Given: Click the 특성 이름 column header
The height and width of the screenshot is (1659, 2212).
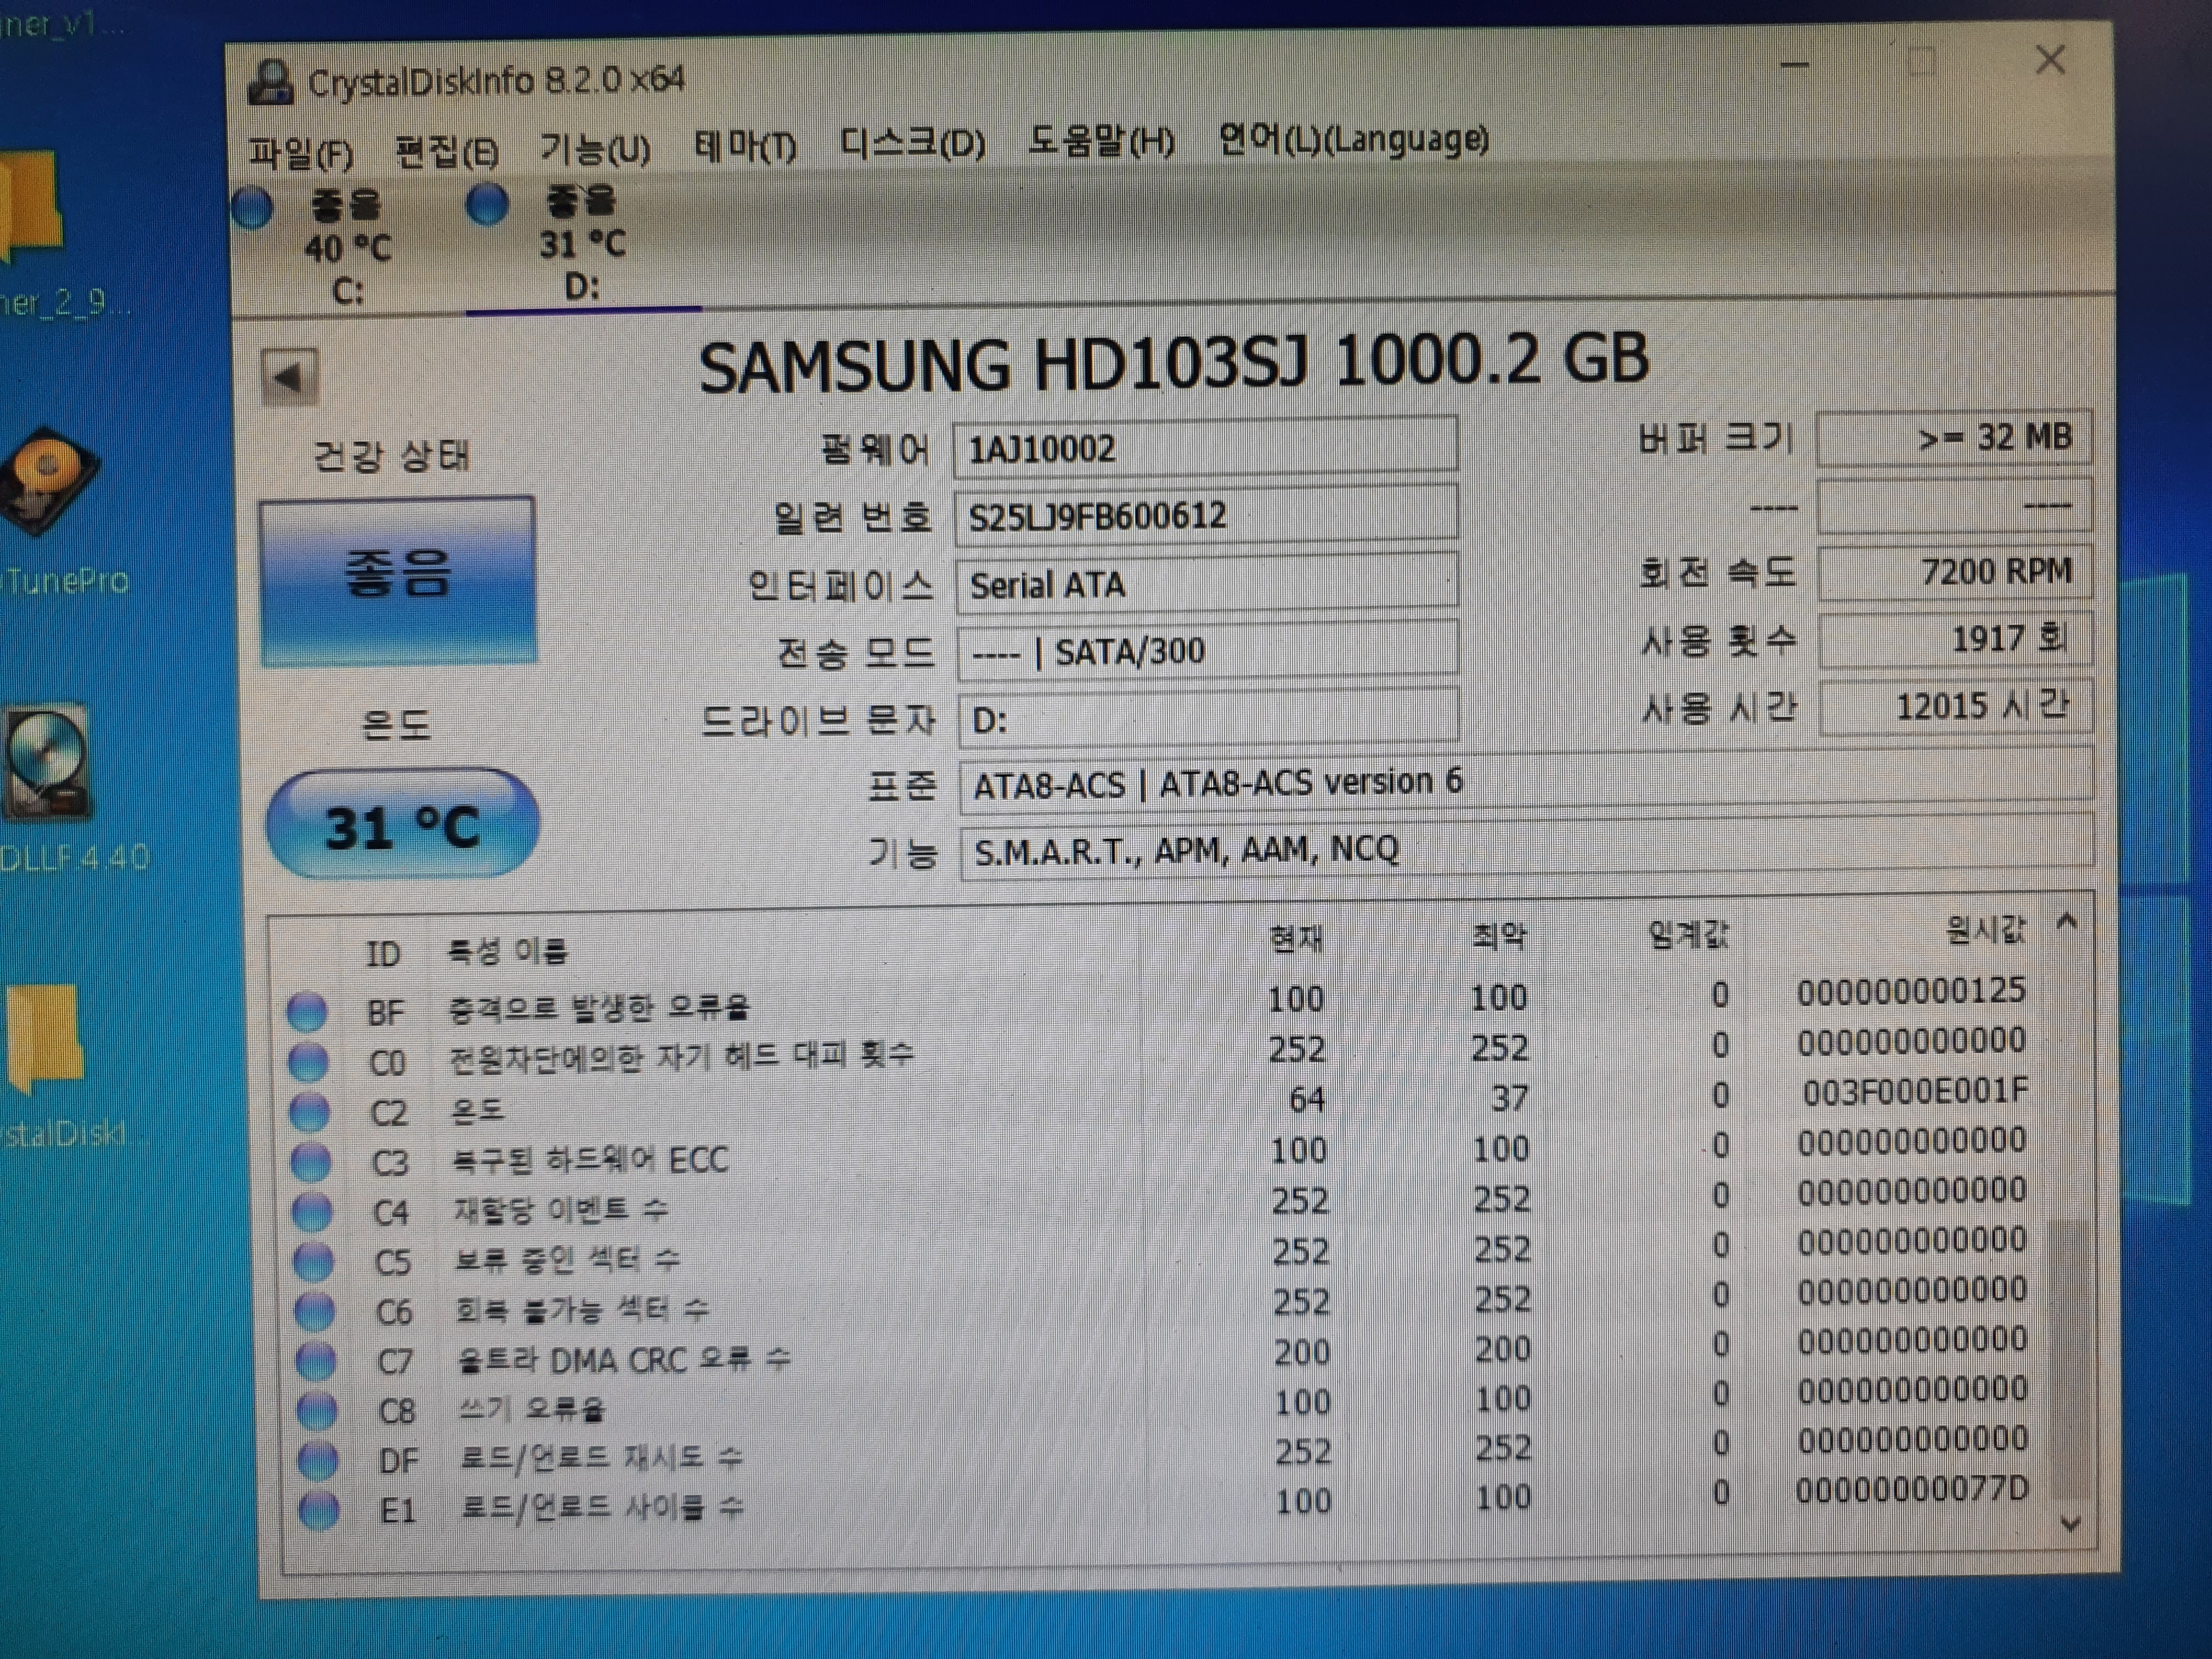Looking at the screenshot, I should coord(507,950).
